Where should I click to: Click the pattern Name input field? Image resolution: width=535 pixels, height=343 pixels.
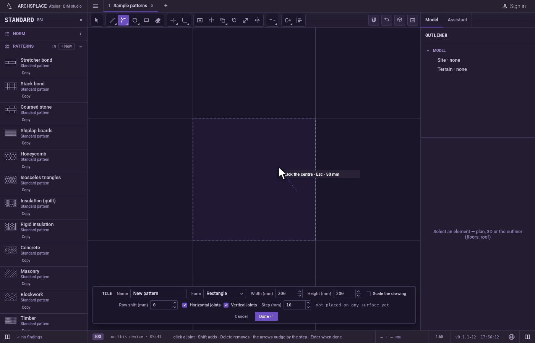coord(159,293)
